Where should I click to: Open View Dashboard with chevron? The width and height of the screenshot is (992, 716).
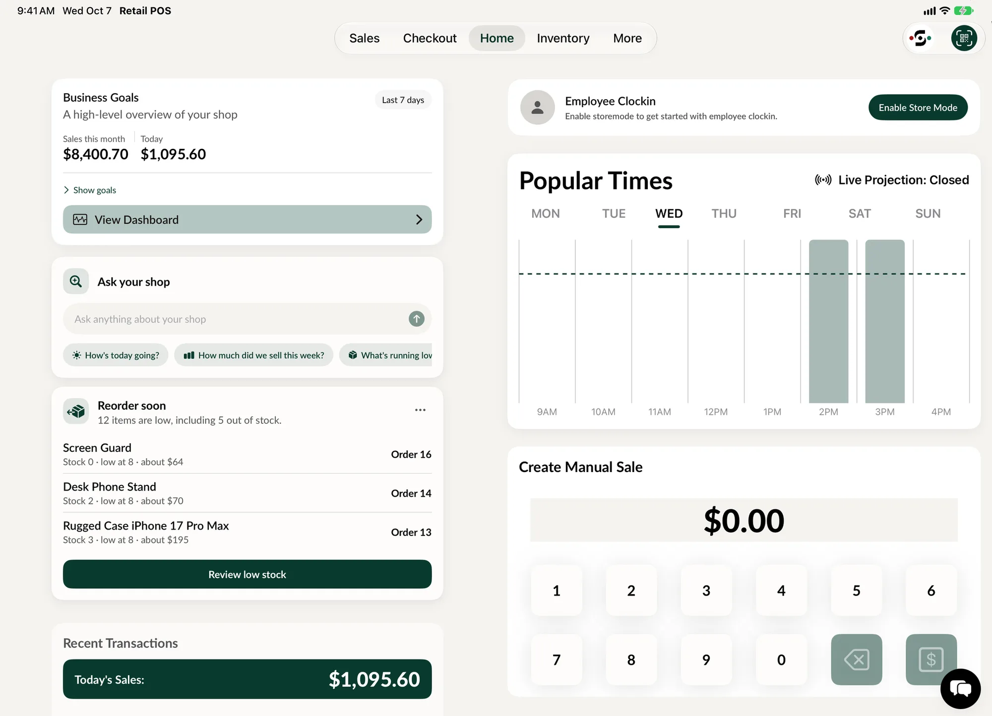coord(247,220)
